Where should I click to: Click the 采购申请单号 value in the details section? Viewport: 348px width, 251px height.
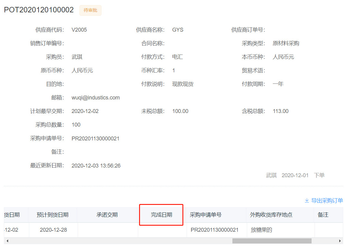coord(95,139)
